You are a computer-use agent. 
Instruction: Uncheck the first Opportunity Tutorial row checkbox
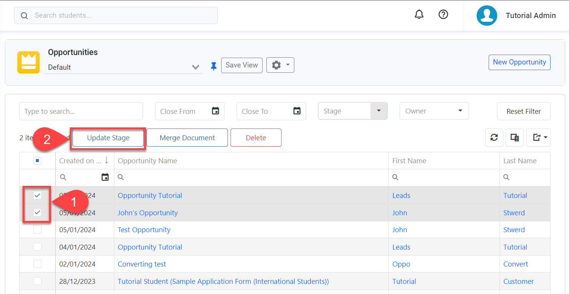(x=37, y=195)
